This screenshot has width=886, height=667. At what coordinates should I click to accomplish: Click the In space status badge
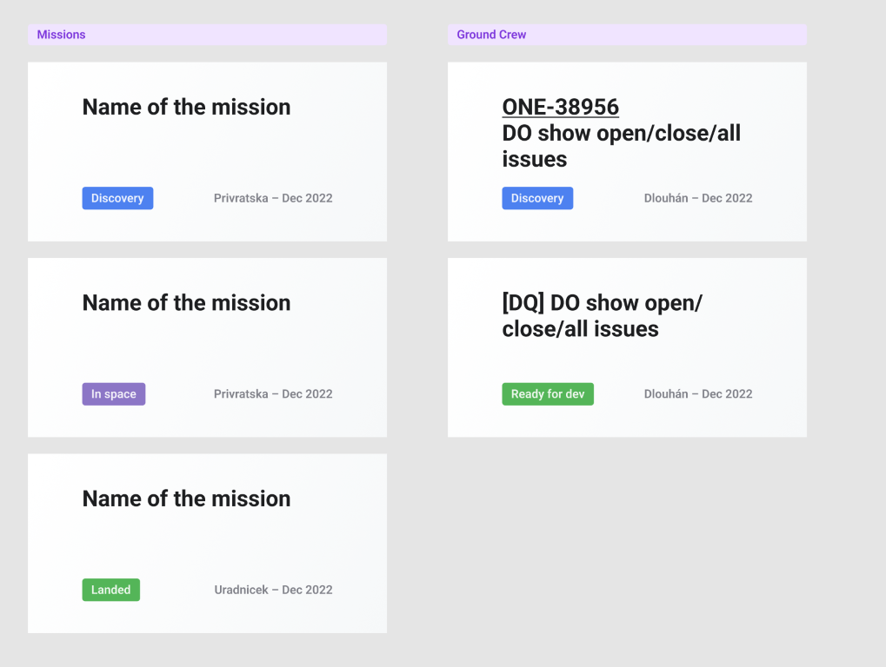coord(114,394)
